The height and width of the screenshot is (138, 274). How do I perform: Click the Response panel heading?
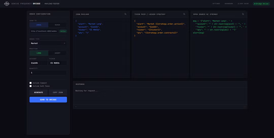(x=80, y=84)
